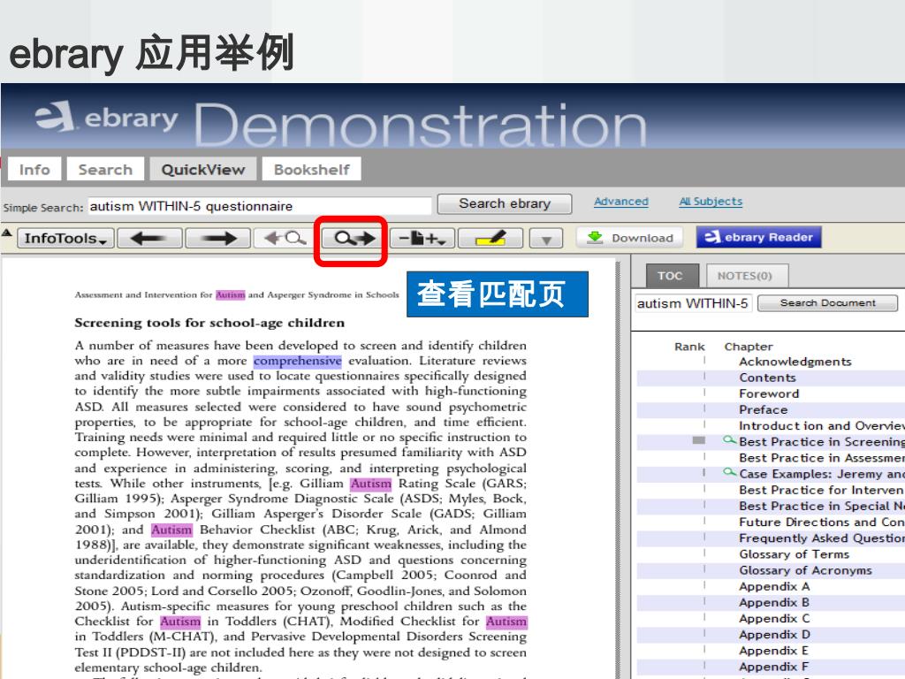This screenshot has width=905, height=679.
Task: Switch to the Search tab
Action: point(105,169)
